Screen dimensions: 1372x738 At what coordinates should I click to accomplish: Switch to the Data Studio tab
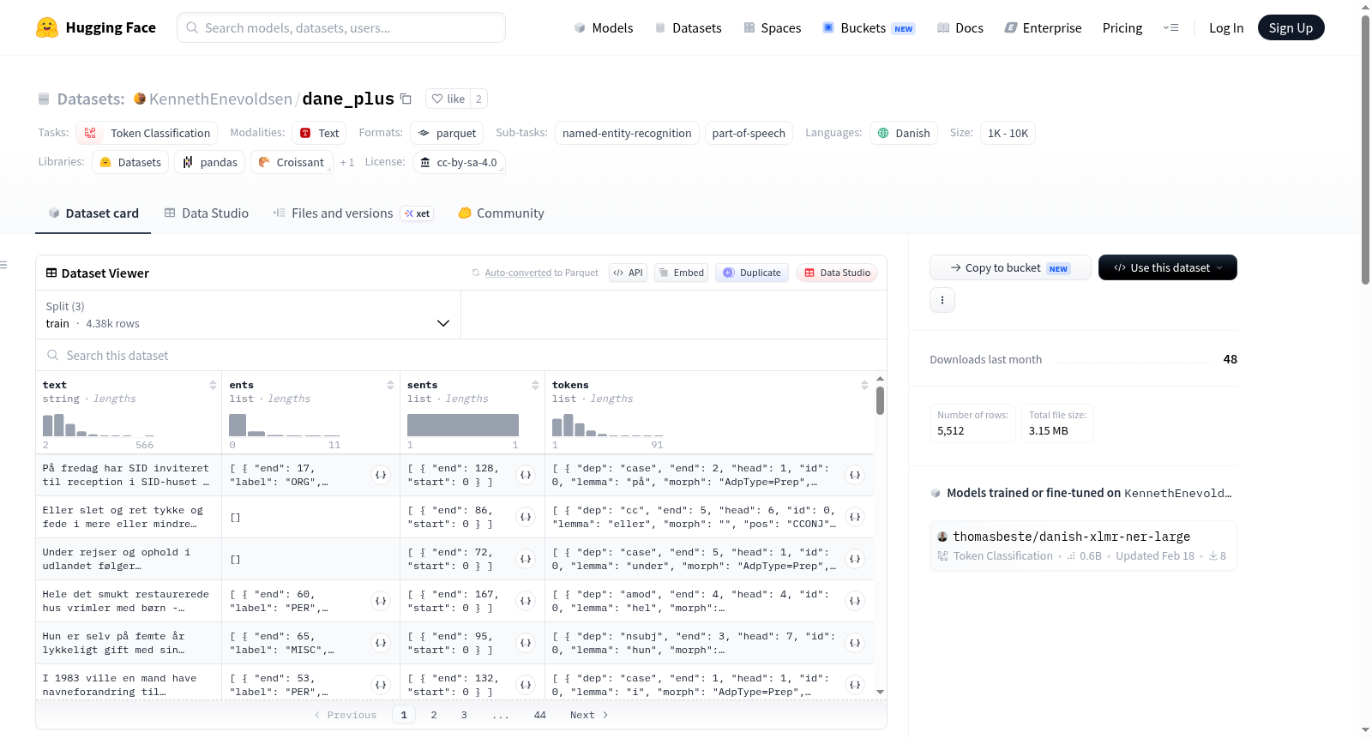point(207,213)
